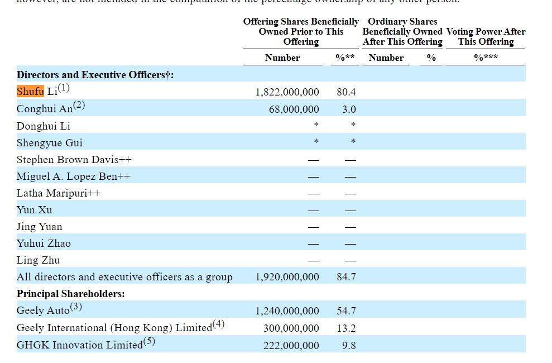The image size is (552, 363).
Task: Click the name "Shengyue Gui"
Action: click(x=49, y=142)
